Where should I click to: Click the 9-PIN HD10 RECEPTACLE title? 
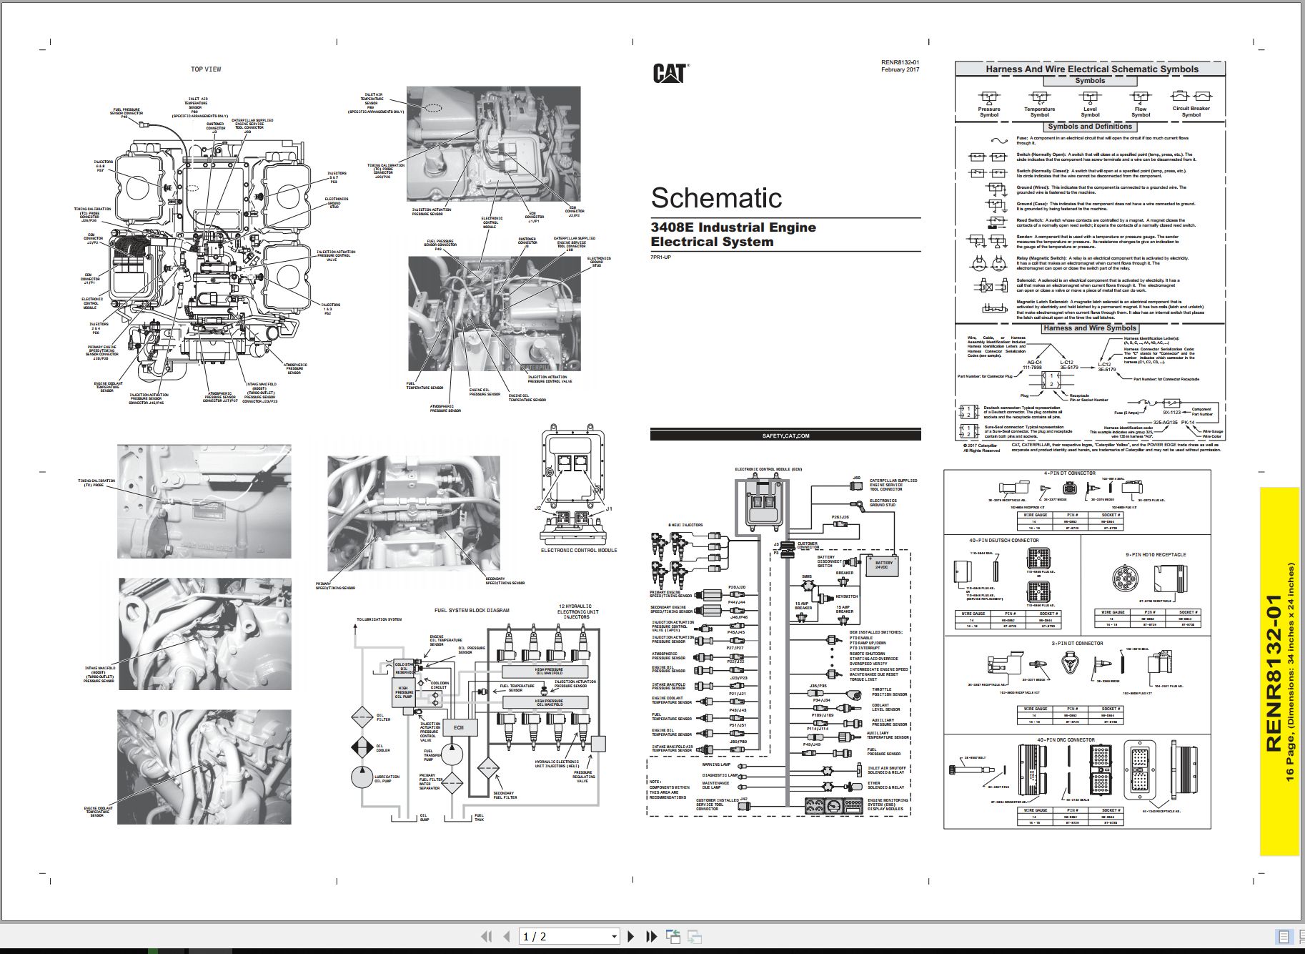(x=1156, y=555)
